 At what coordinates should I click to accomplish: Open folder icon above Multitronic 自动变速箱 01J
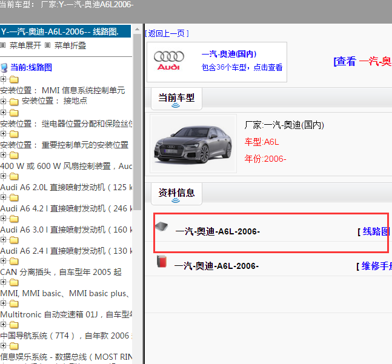pyautogui.click(x=14, y=304)
